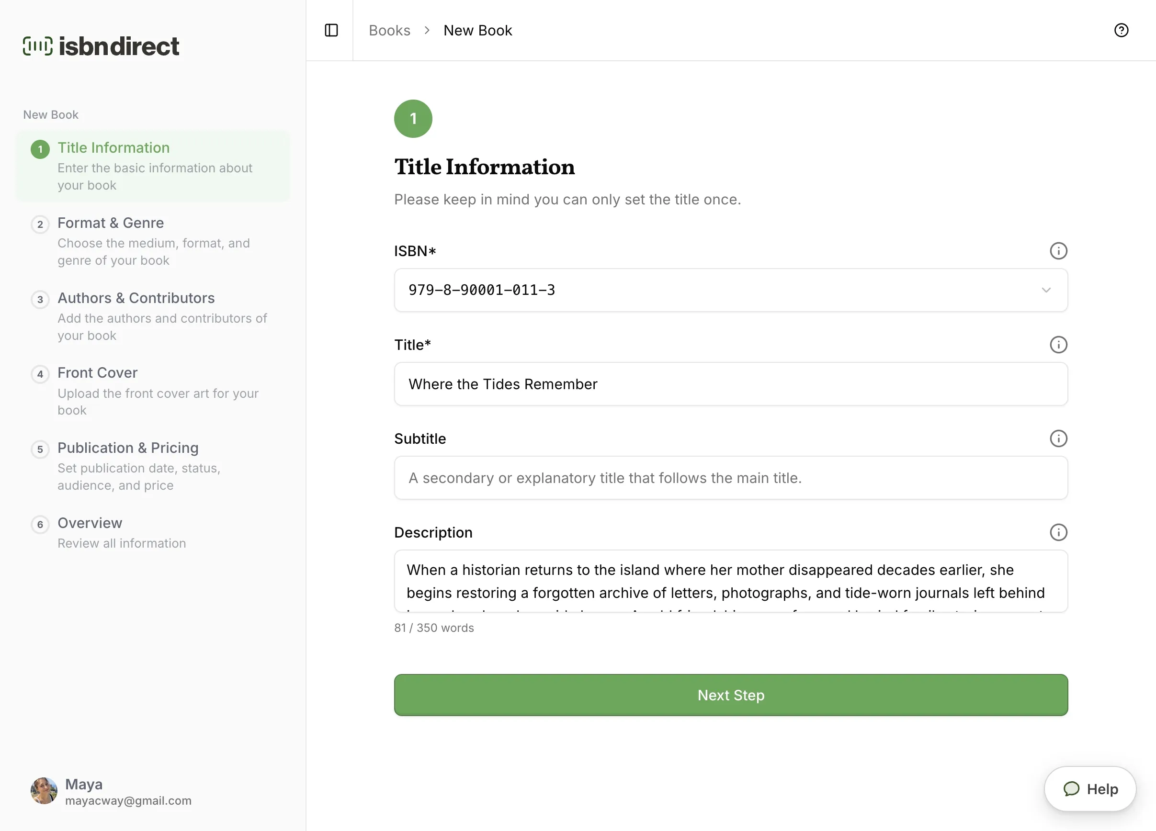Open the help question mark icon
The image size is (1156, 831).
tap(1121, 31)
